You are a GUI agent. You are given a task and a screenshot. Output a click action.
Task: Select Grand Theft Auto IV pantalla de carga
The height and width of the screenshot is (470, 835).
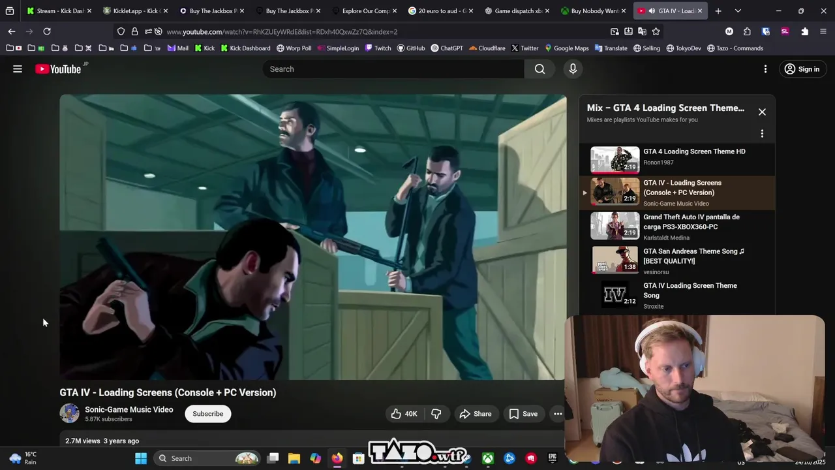tap(676, 227)
